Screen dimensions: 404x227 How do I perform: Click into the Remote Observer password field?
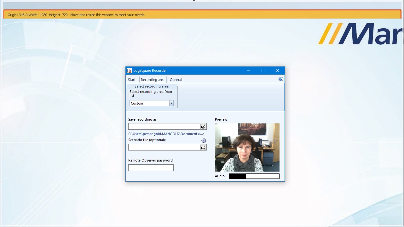(151, 168)
